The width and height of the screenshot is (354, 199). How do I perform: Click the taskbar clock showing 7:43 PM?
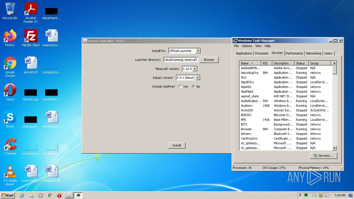coord(340,195)
